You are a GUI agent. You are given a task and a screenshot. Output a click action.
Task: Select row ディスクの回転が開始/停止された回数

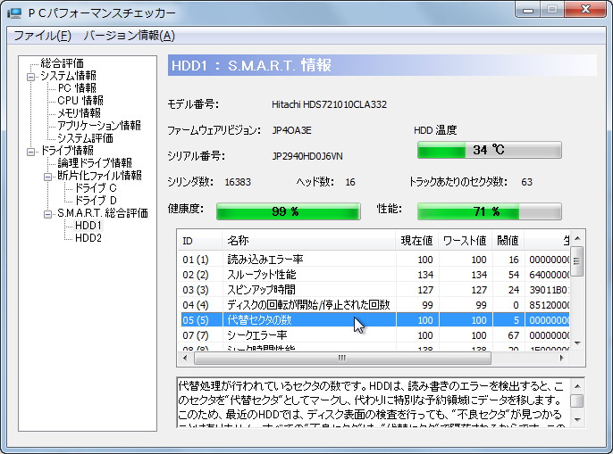pyautogui.click(x=374, y=305)
